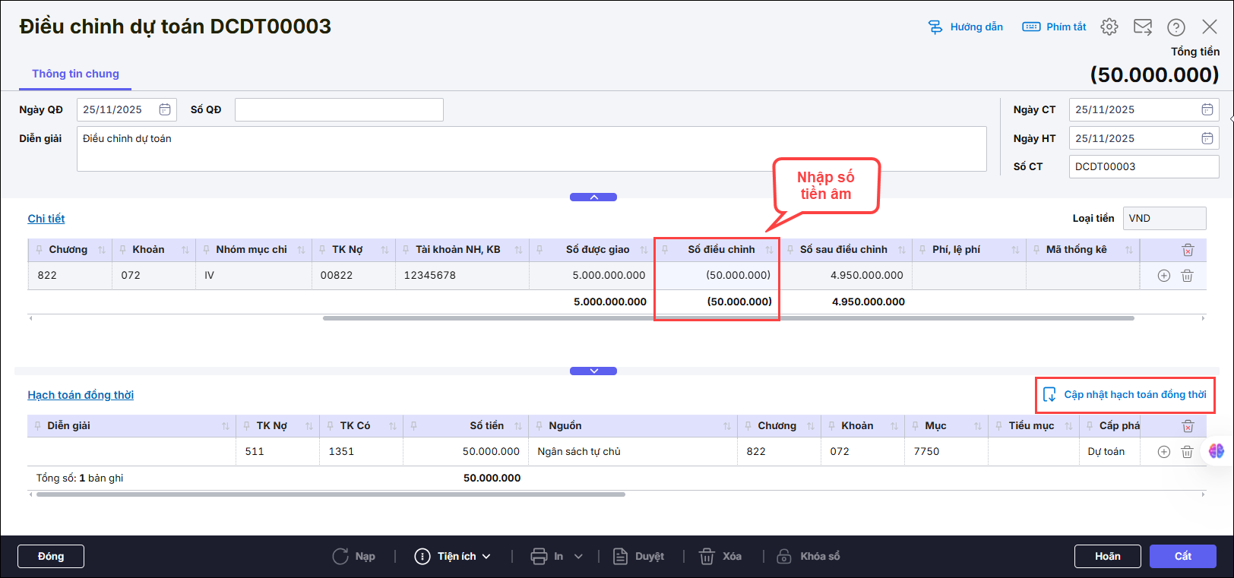The height and width of the screenshot is (578, 1234).
Task: Click Cập nhật hạch toán đồng thời
Action: coord(1125,395)
